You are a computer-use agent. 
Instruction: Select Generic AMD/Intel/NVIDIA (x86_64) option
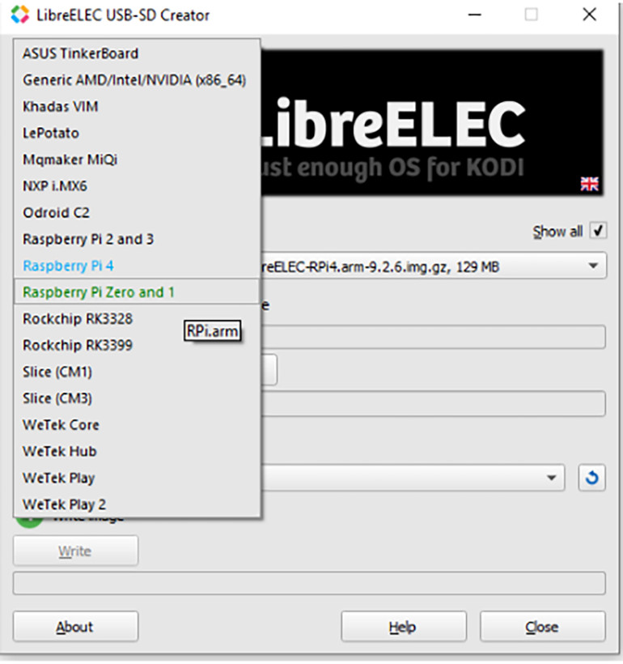point(136,80)
